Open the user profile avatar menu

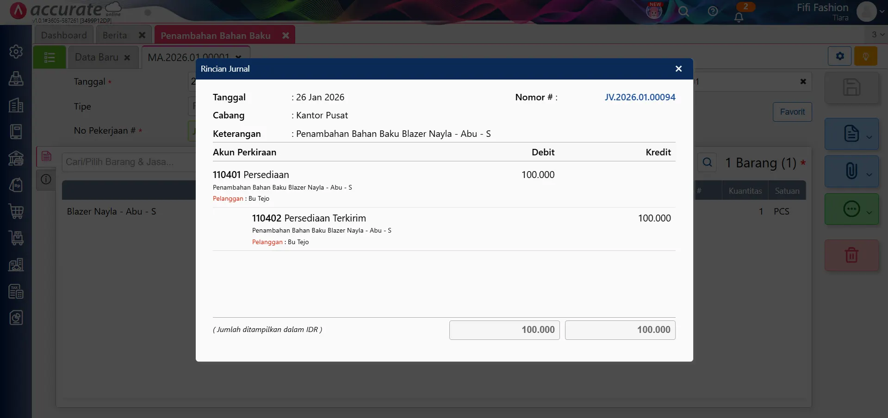click(866, 12)
